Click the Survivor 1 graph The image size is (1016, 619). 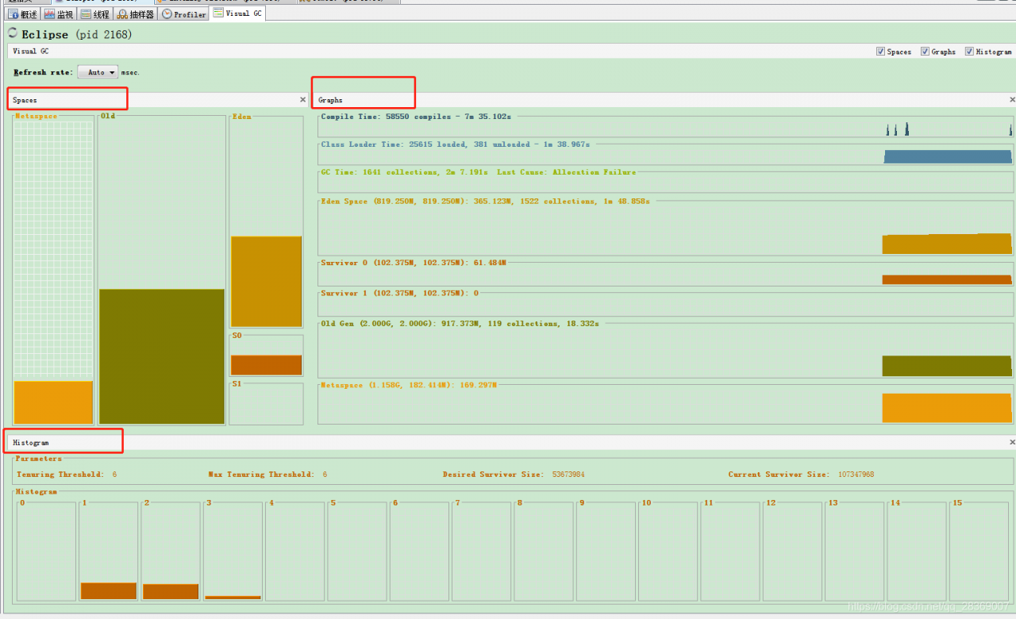666,304
